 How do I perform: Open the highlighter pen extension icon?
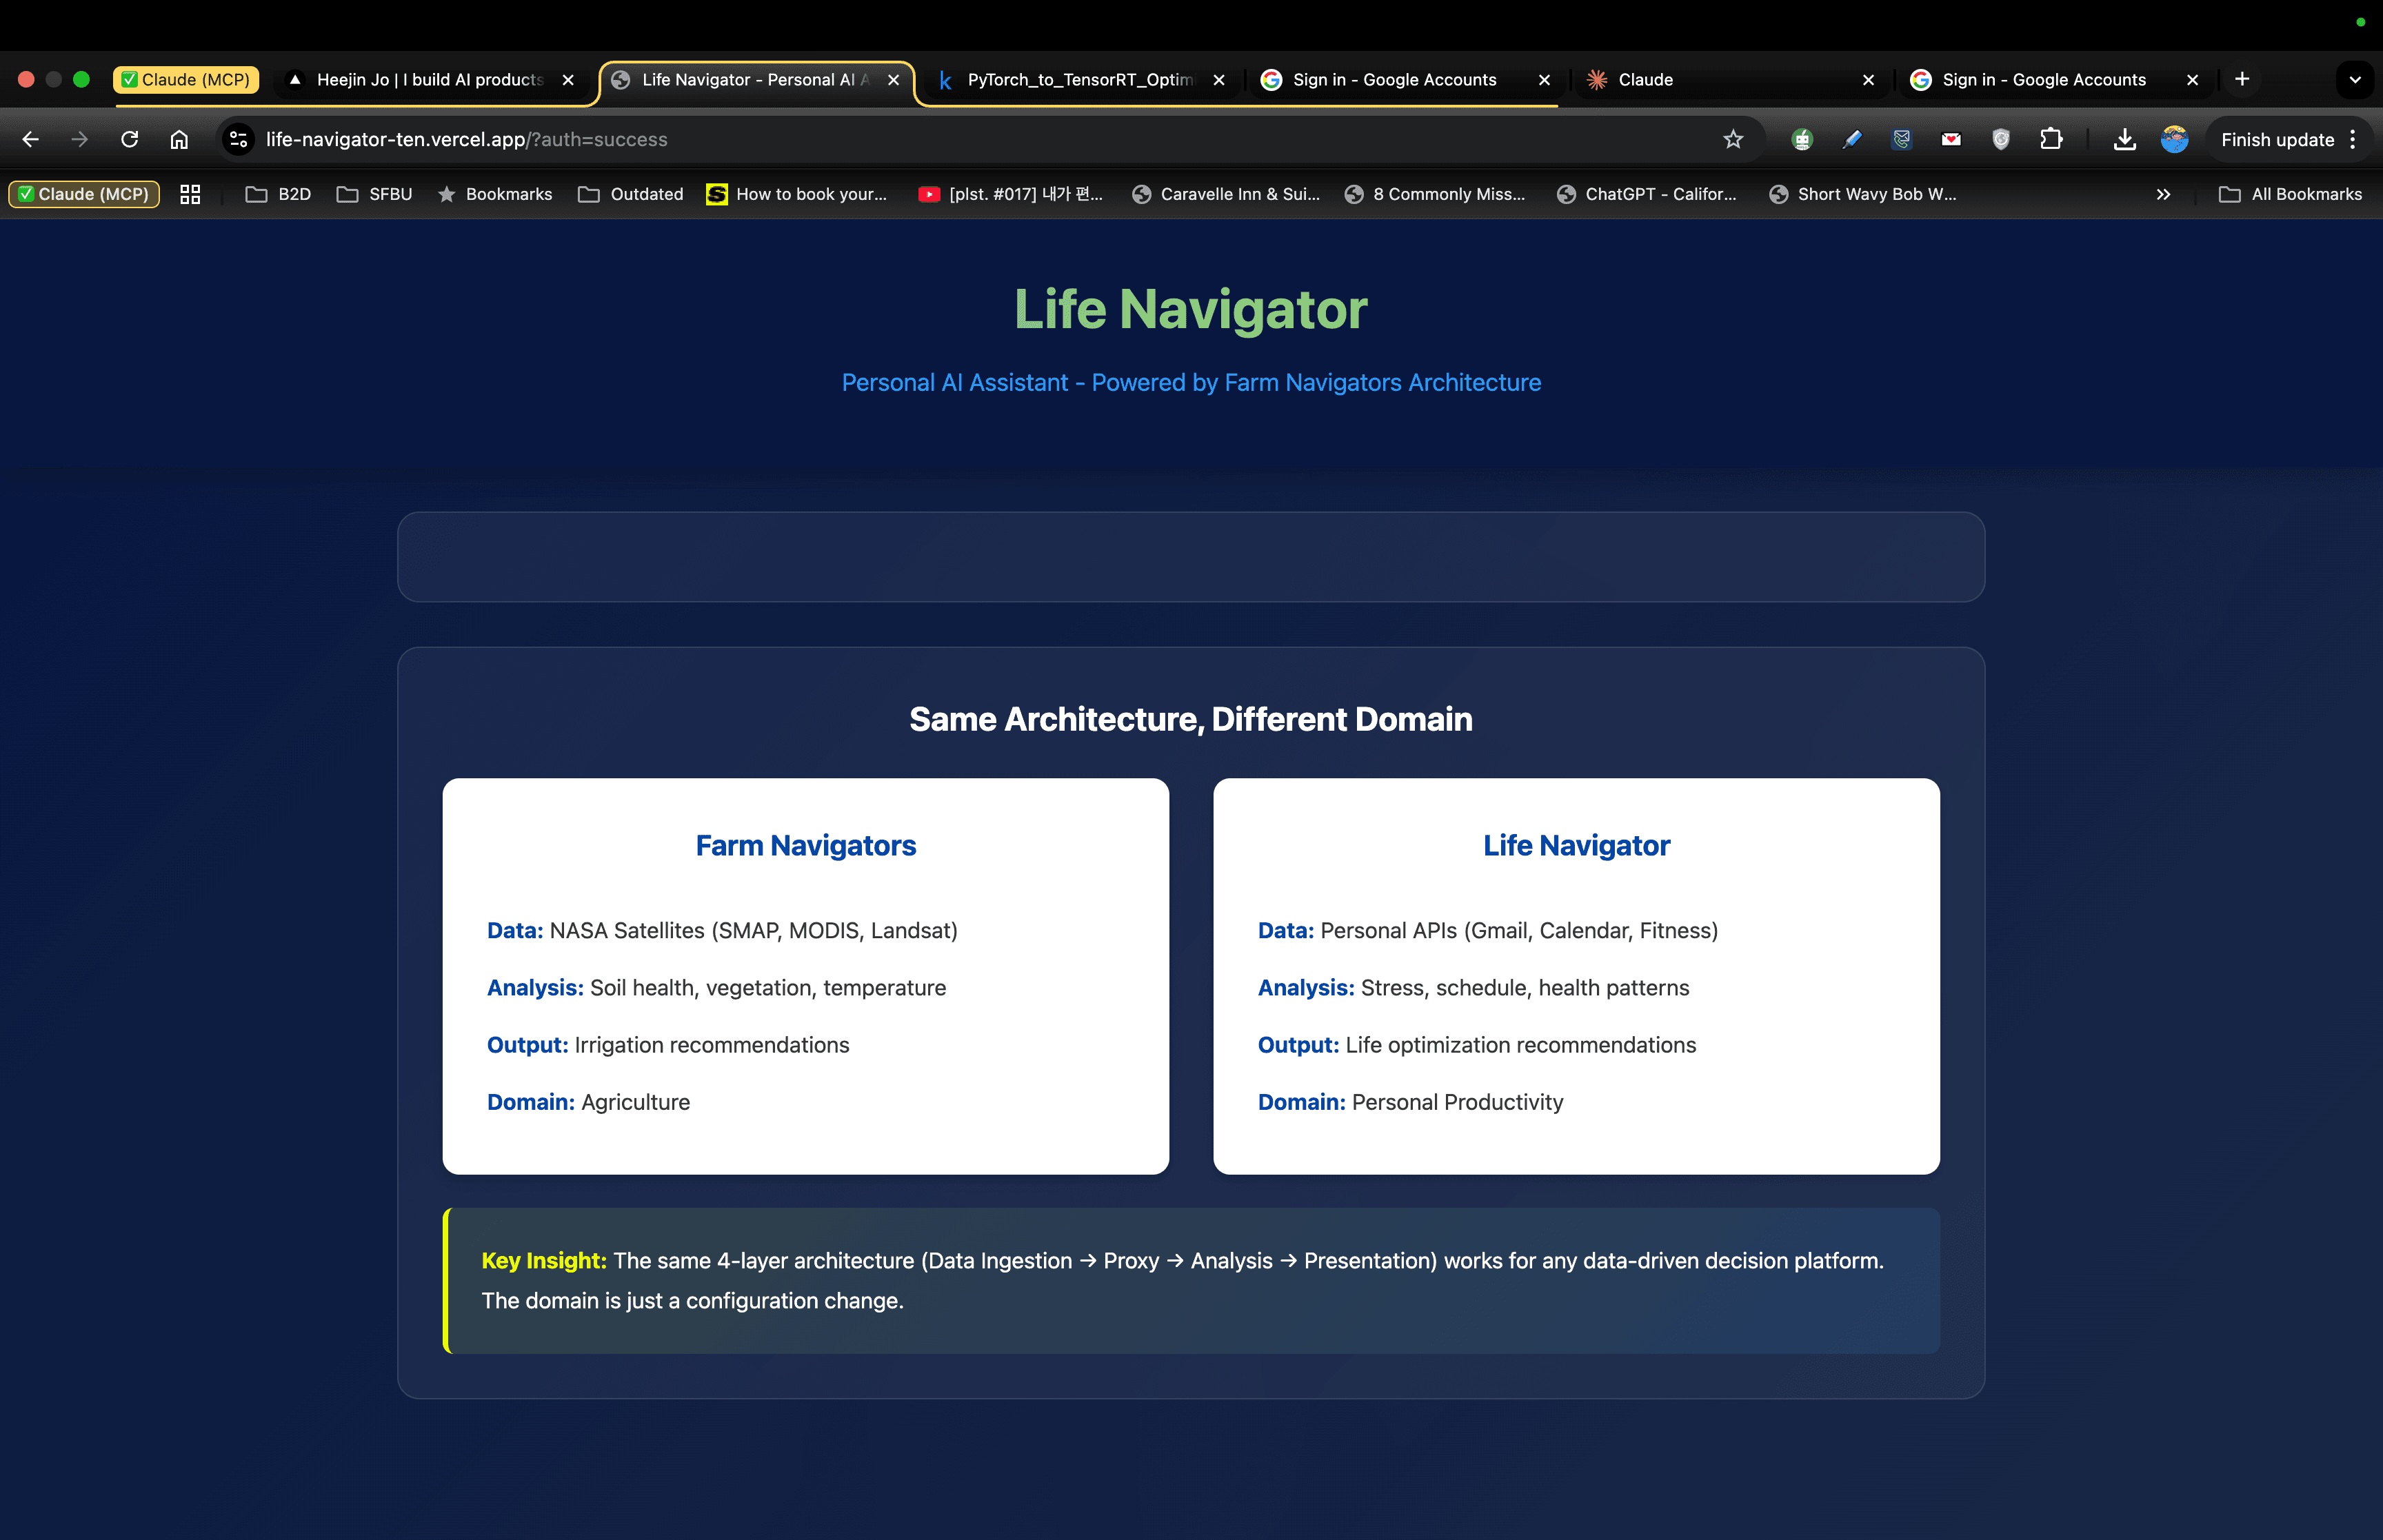point(1852,139)
